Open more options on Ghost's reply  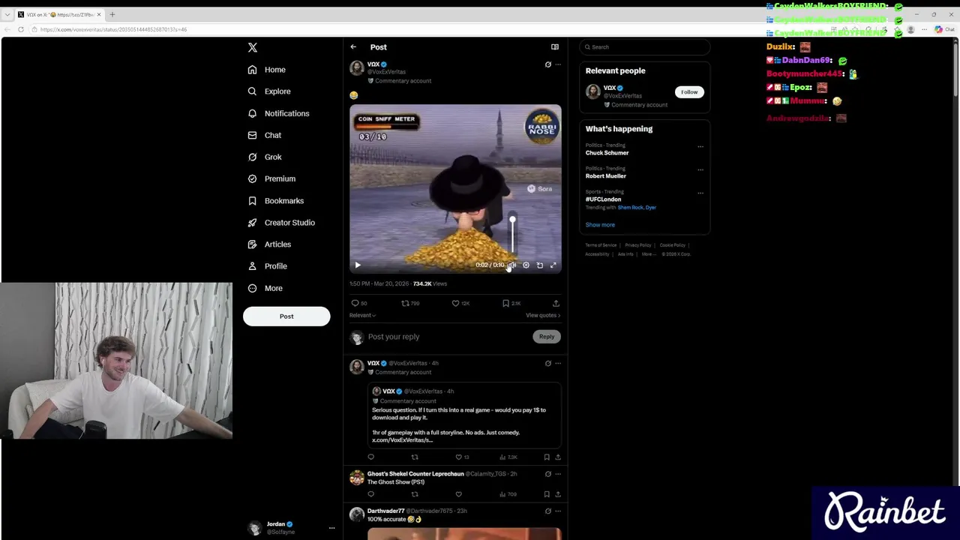tap(557, 474)
